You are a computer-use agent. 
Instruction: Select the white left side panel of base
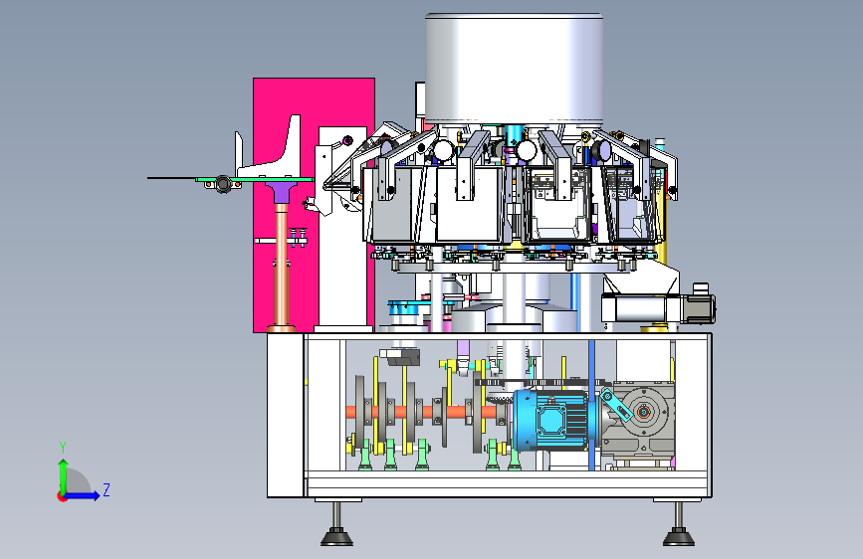point(285,416)
